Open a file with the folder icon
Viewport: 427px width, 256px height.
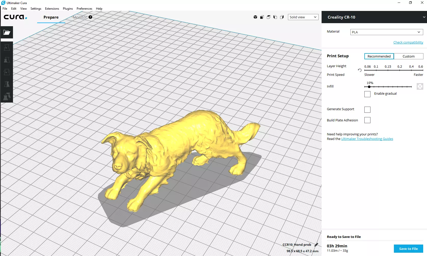pos(7,32)
